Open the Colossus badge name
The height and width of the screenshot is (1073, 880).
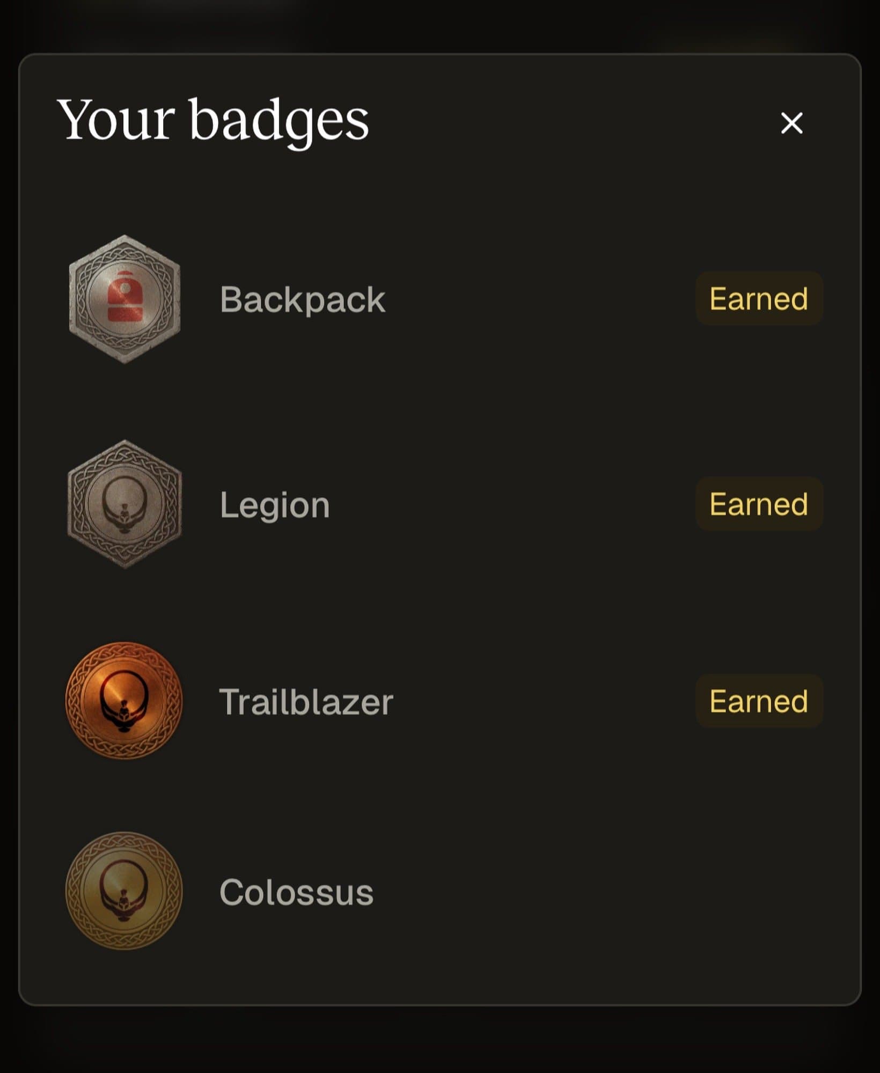point(296,892)
